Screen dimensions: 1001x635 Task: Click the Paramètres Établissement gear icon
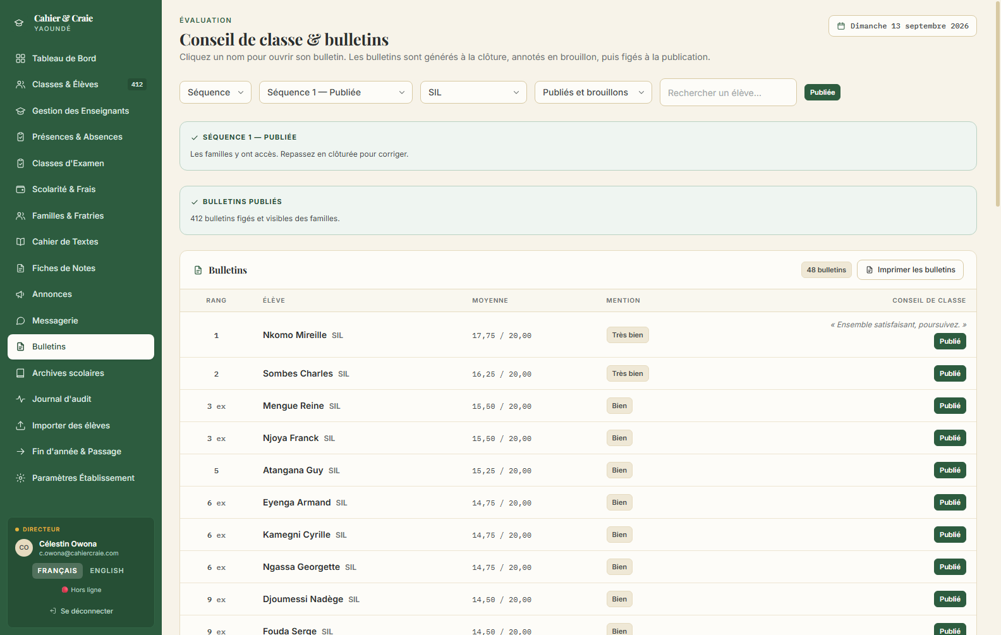(20, 478)
